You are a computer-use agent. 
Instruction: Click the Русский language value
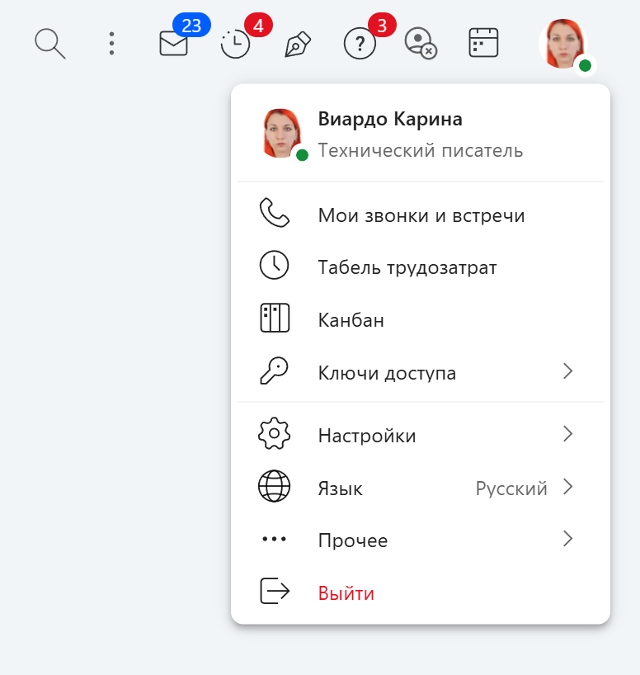pyautogui.click(x=511, y=489)
